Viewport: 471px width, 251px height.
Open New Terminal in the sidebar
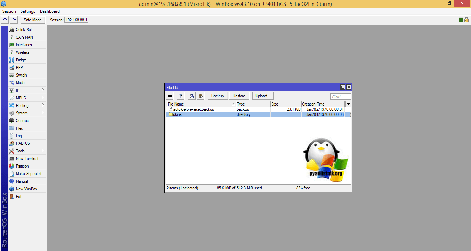[27, 159]
